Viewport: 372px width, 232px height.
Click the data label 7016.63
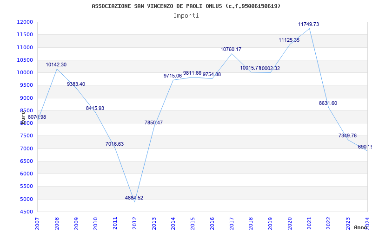(114, 144)
